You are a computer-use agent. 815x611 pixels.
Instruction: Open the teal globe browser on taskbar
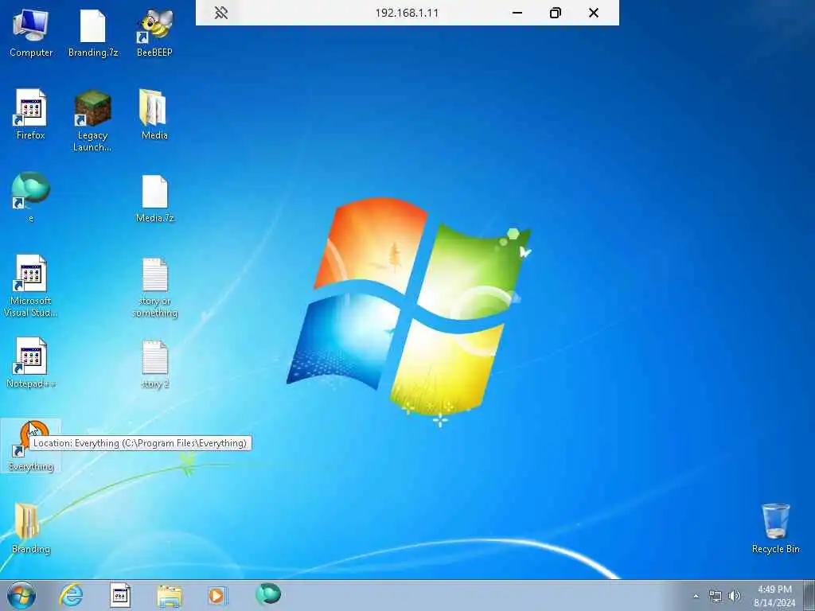point(268,594)
